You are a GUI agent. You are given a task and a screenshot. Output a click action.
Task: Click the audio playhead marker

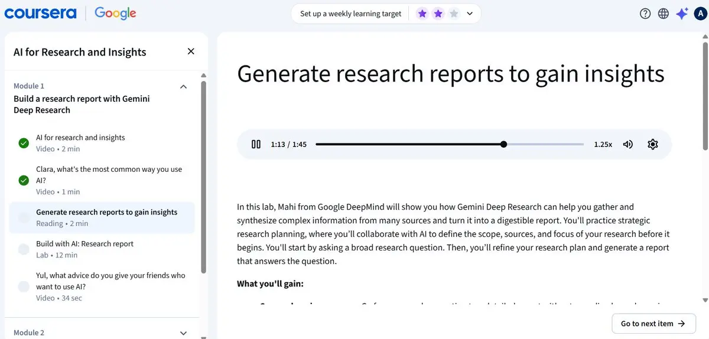(x=503, y=144)
